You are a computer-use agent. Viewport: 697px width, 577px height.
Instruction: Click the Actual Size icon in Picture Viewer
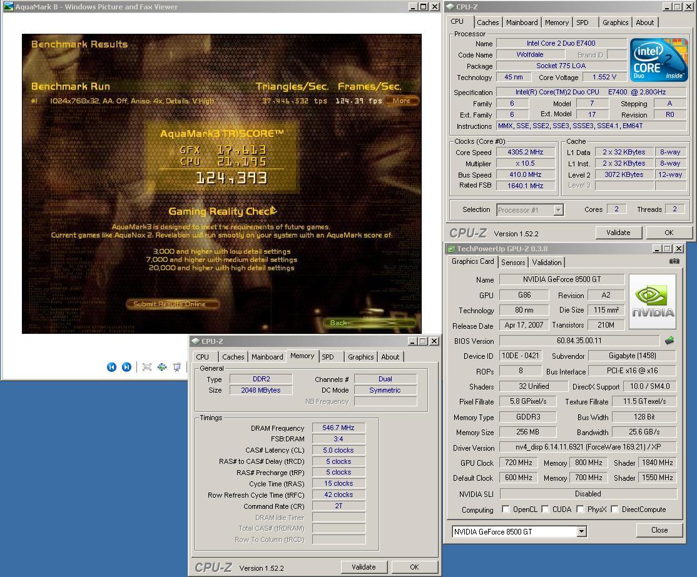click(162, 367)
